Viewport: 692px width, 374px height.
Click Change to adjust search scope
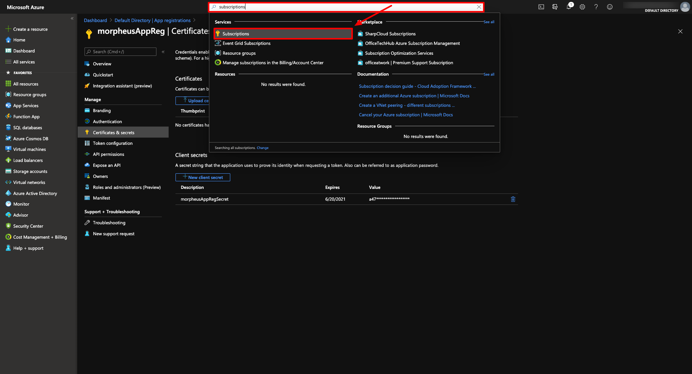[263, 147]
